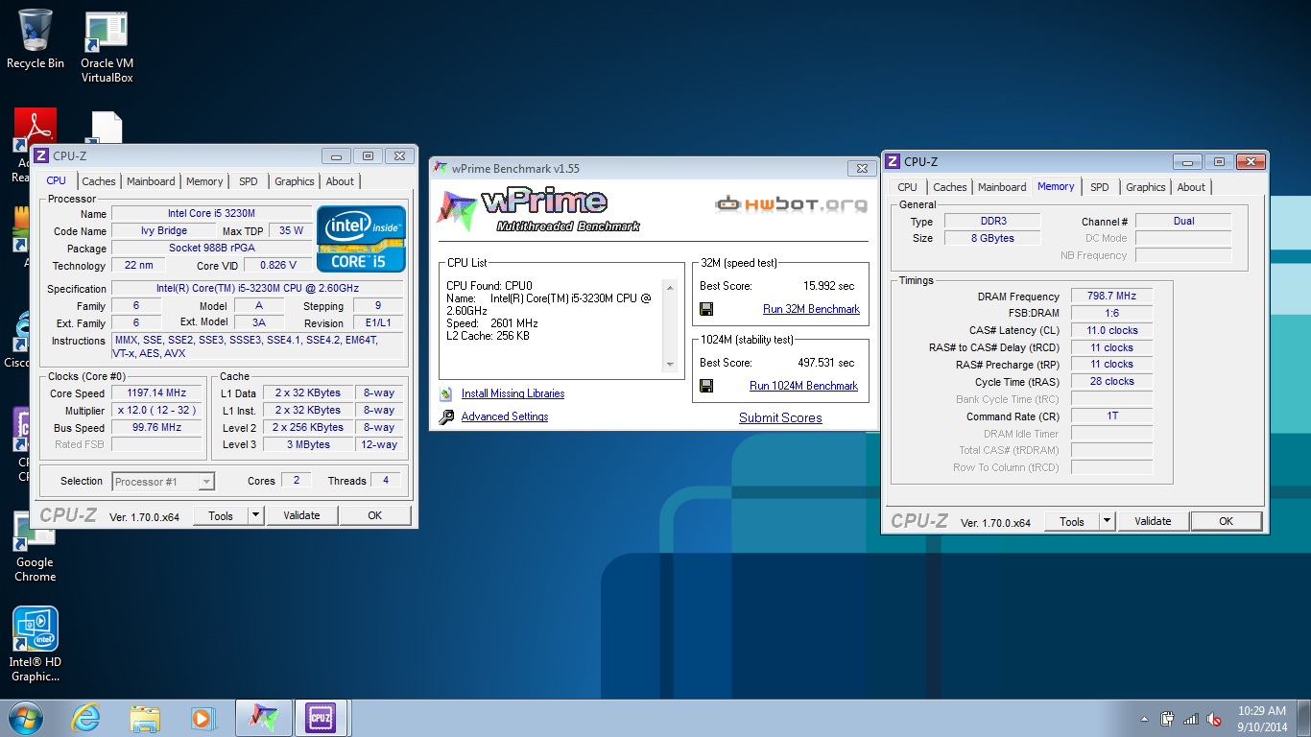The image size is (1311, 737).
Task: Click OK in right CPU-Z window
Action: click(1226, 521)
